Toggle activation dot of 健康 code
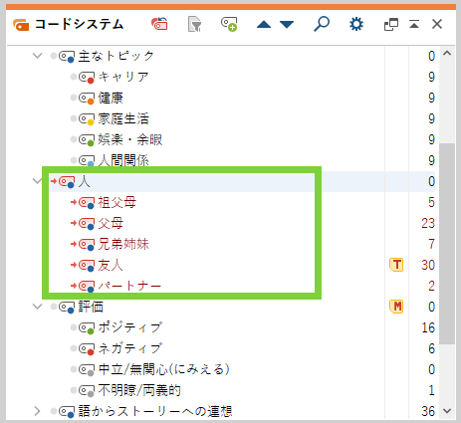Image resolution: width=461 pixels, height=423 pixels. click(x=74, y=98)
